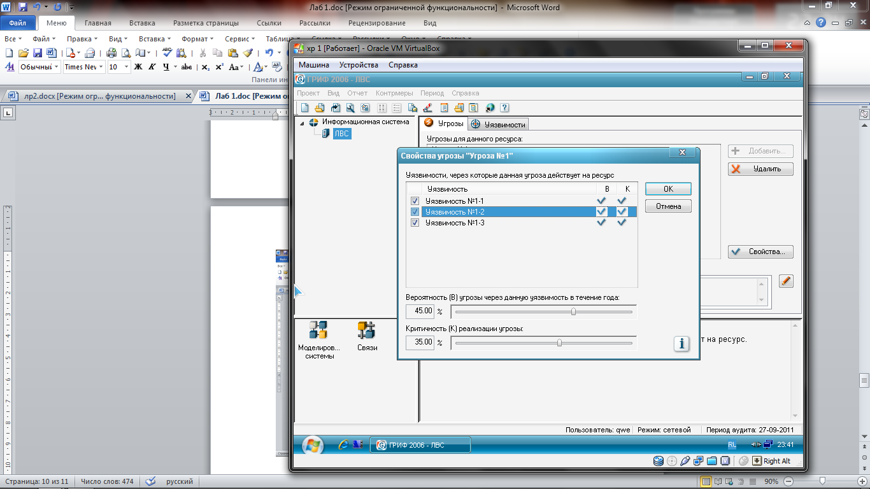Click the К checkmark for Уязвимость №1-3
This screenshot has height=489, width=870.
(x=622, y=223)
